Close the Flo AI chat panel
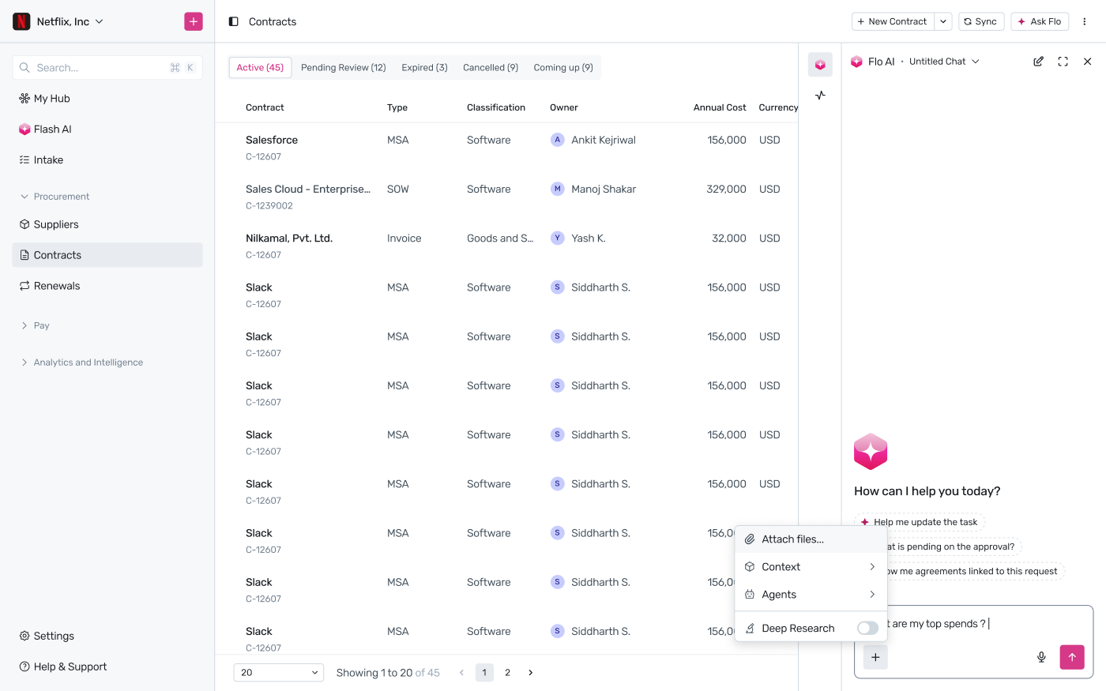The image size is (1106, 691). [1087, 62]
